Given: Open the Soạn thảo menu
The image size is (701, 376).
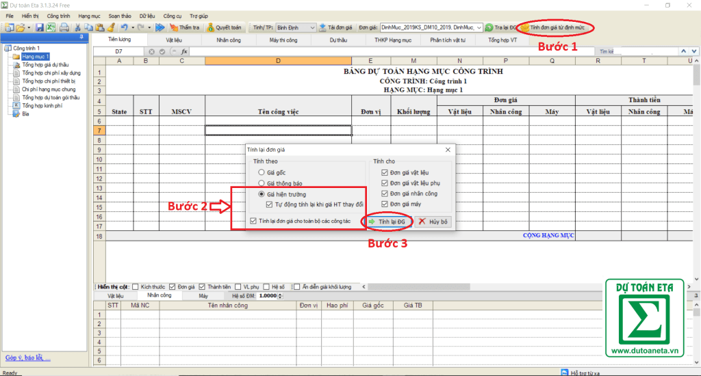Looking at the screenshot, I should (x=120, y=16).
